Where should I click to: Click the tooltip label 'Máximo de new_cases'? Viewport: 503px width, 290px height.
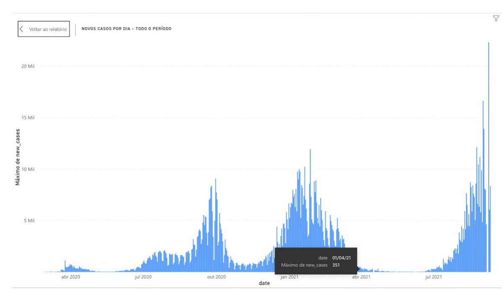[304, 265]
